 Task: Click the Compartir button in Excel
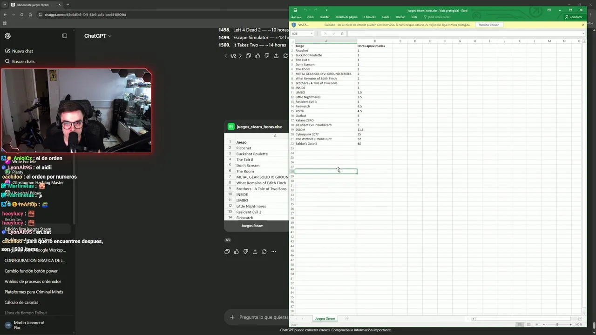tap(574, 17)
